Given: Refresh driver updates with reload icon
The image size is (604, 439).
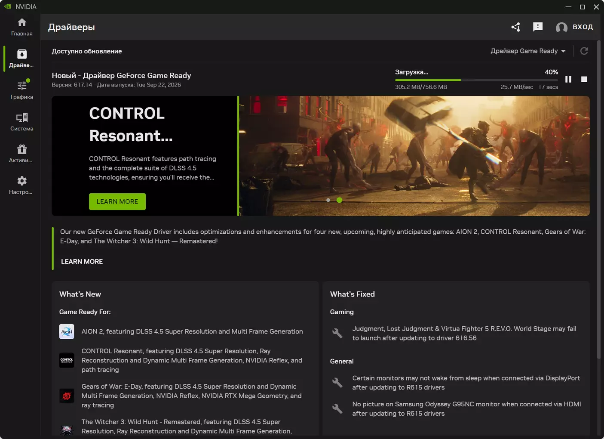Looking at the screenshot, I should (x=584, y=51).
